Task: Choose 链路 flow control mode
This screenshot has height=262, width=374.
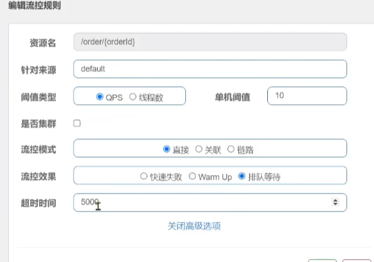Action: (231, 149)
